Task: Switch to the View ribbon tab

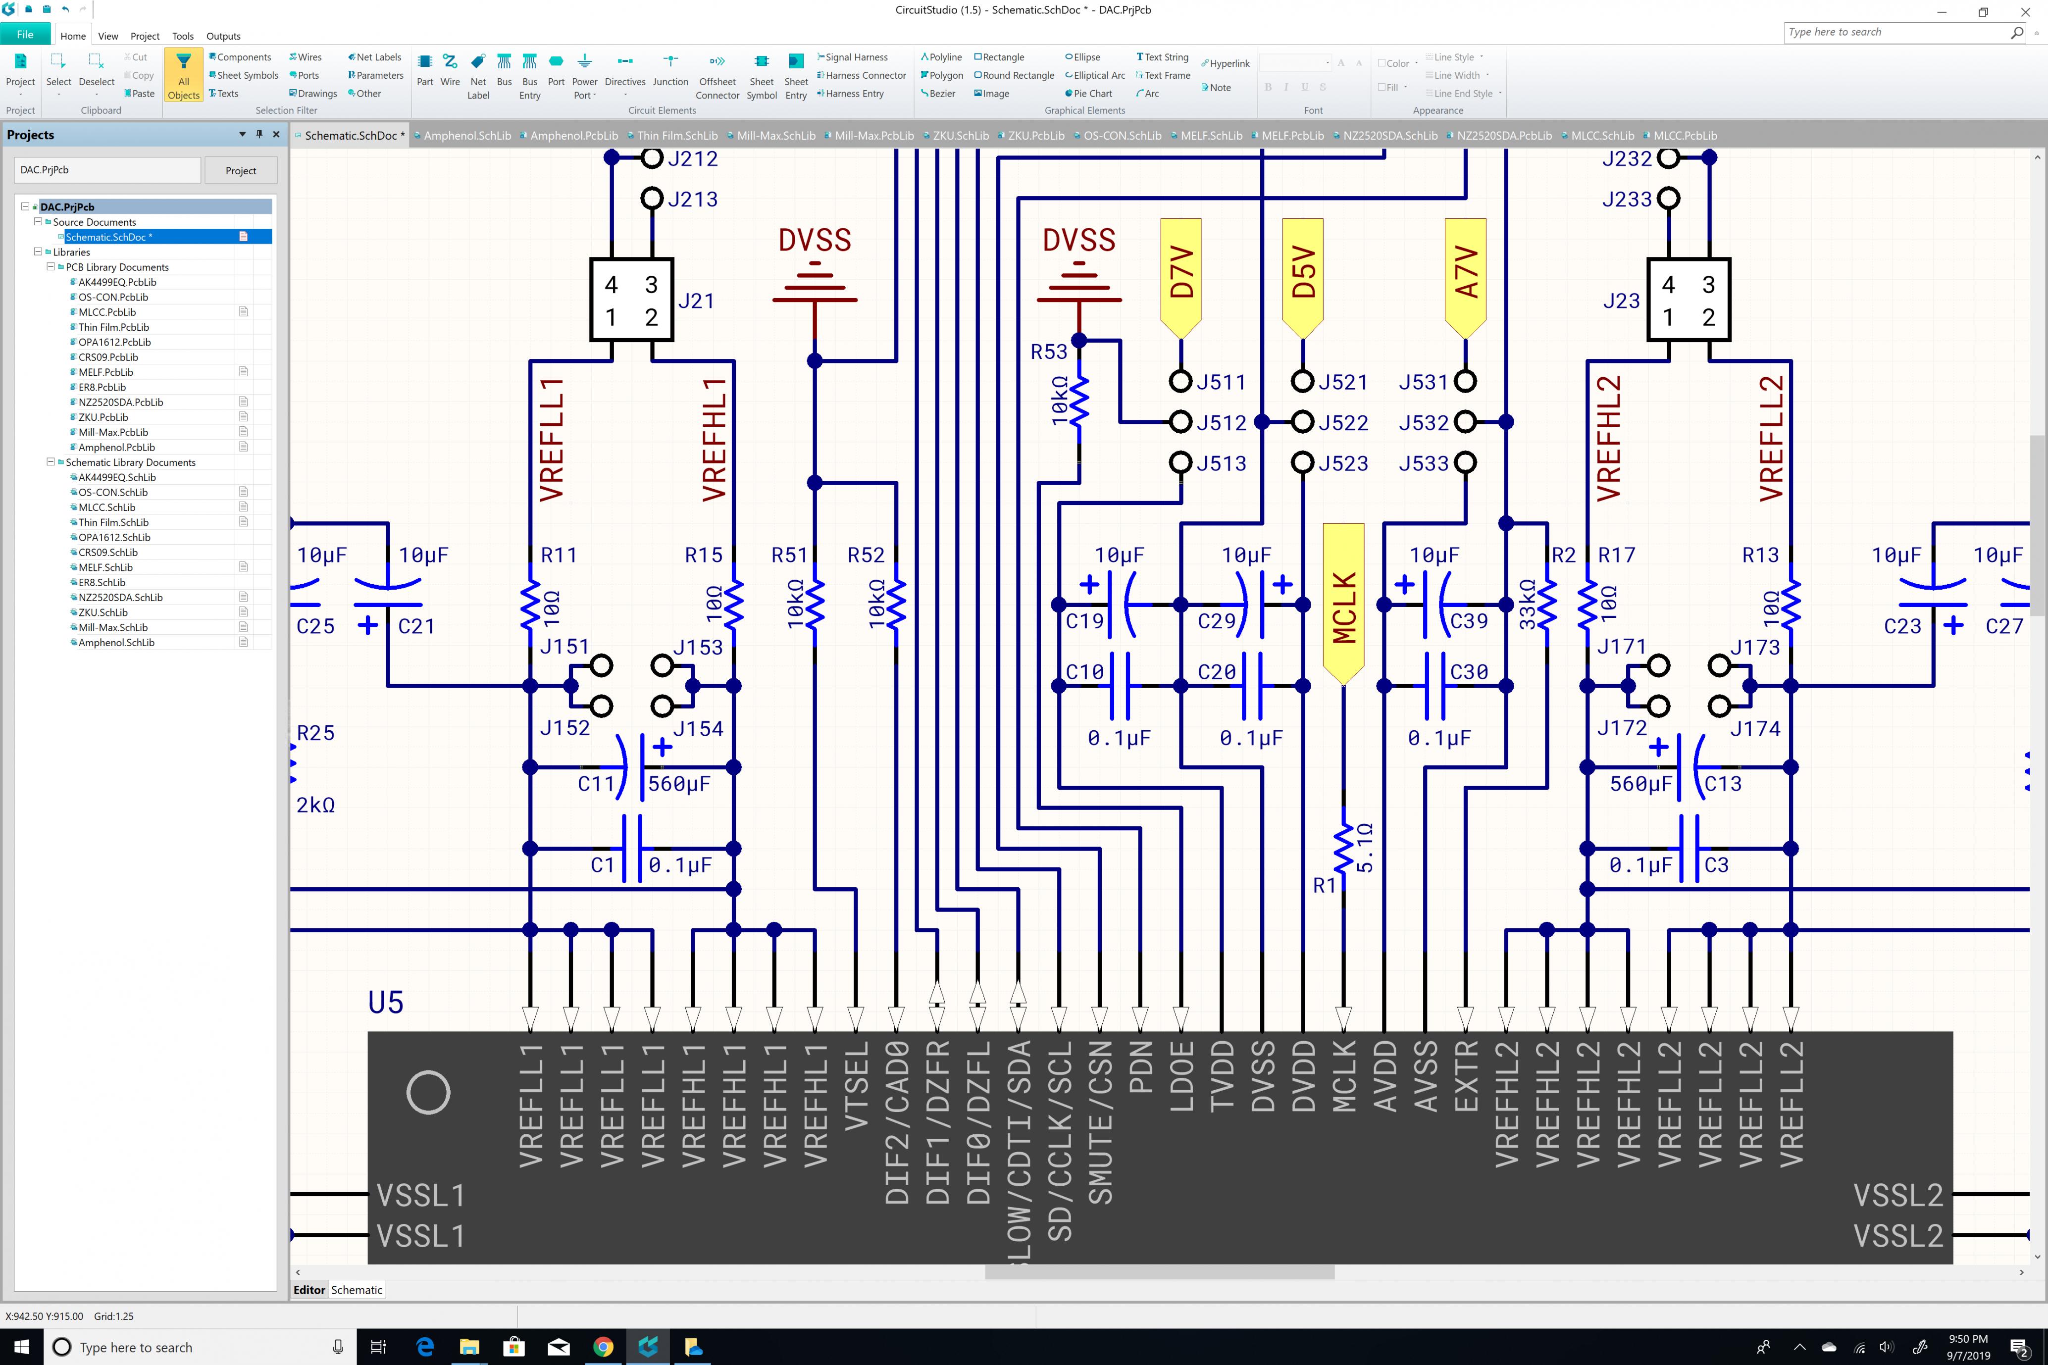Action: 108,37
